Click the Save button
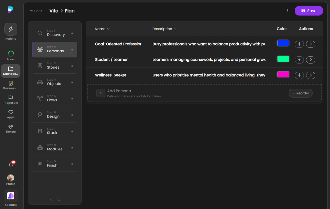Screen dimensions: 330x209 (309, 11)
